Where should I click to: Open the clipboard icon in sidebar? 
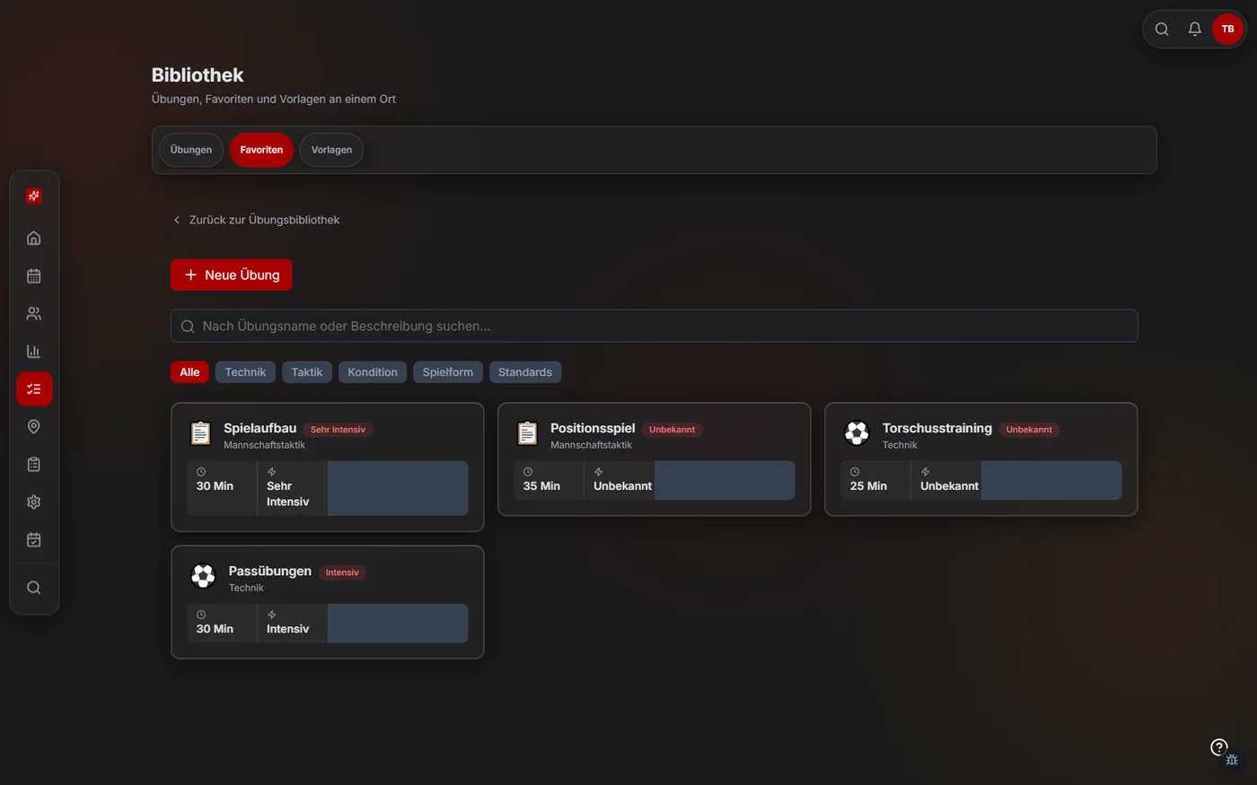pos(34,465)
